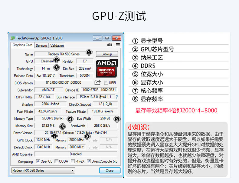This screenshot has width=239, height=183.
Task: Click the BIOS export share icon
Action: click(97, 83)
